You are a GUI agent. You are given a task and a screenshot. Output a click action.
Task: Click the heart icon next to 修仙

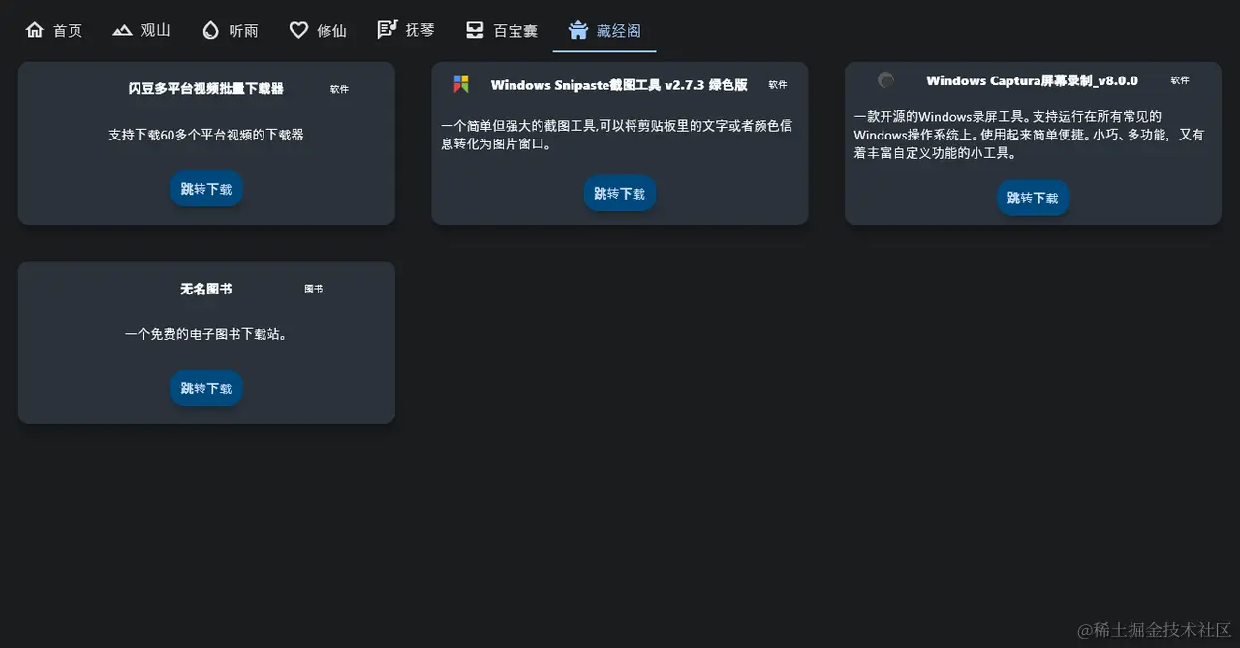point(296,29)
